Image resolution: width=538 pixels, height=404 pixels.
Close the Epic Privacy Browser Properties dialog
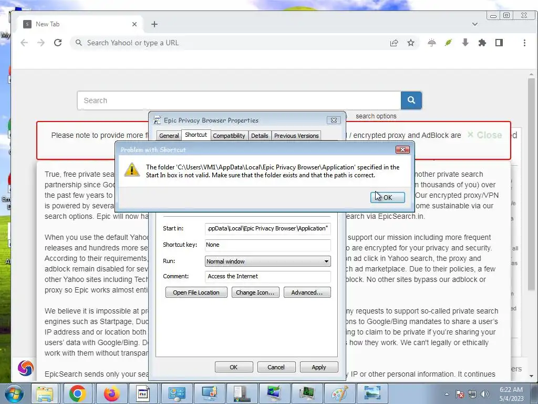[334, 120]
